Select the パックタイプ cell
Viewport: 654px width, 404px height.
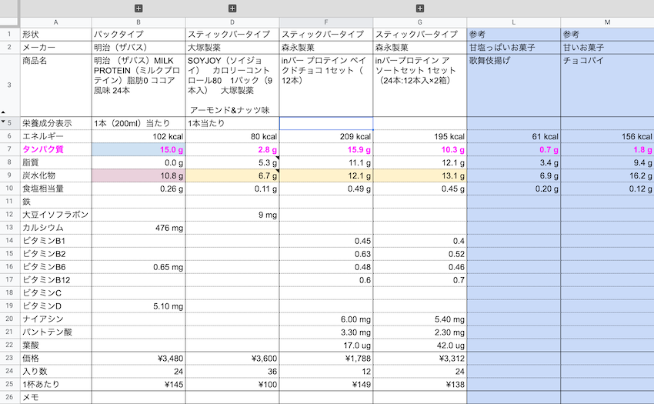pyautogui.click(x=138, y=34)
